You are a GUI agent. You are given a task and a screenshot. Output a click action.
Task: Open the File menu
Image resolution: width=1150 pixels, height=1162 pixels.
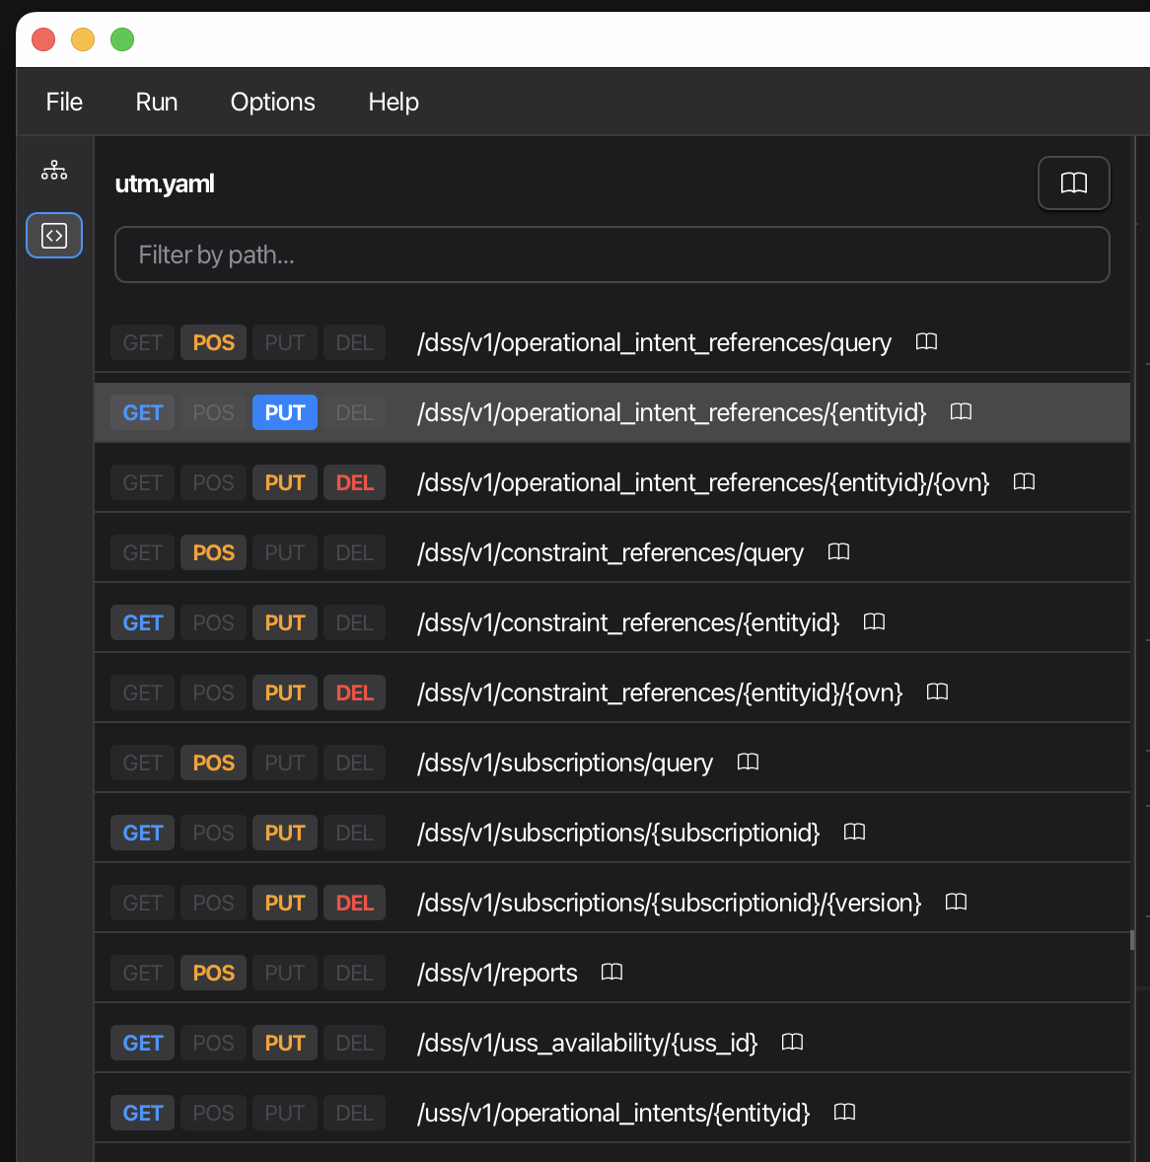pyautogui.click(x=64, y=102)
